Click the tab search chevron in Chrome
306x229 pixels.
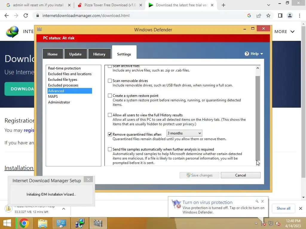click(x=269, y=5)
